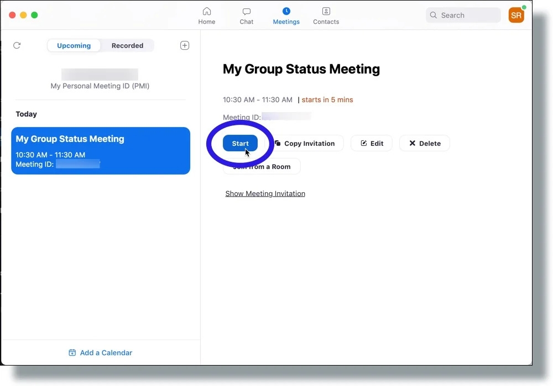Click the search magnifier icon

coord(434,15)
